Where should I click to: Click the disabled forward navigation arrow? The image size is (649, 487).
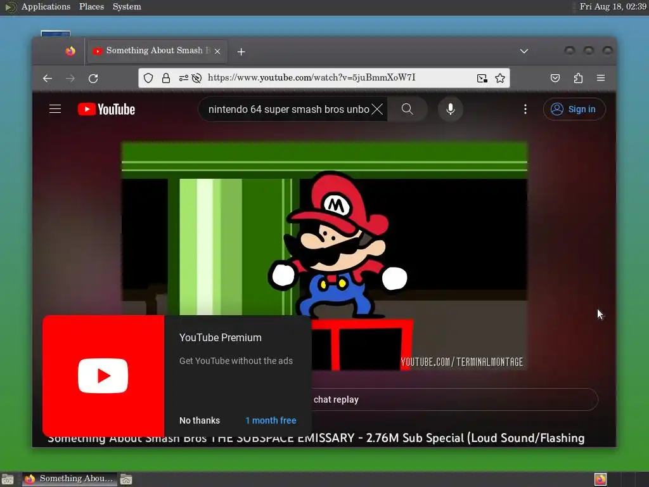[70, 78]
